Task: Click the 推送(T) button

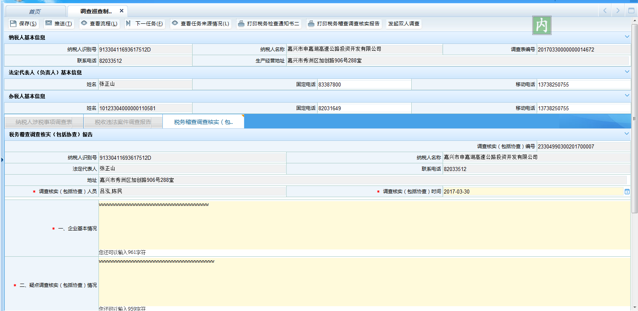Action: pos(59,24)
